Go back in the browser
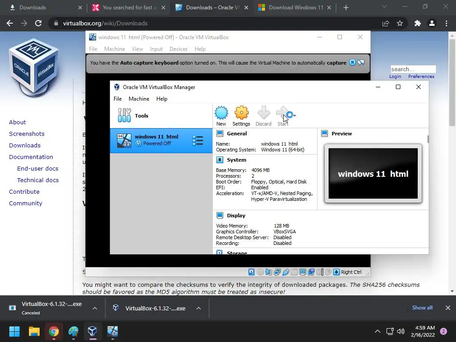The height and width of the screenshot is (342, 456). pos(10,23)
